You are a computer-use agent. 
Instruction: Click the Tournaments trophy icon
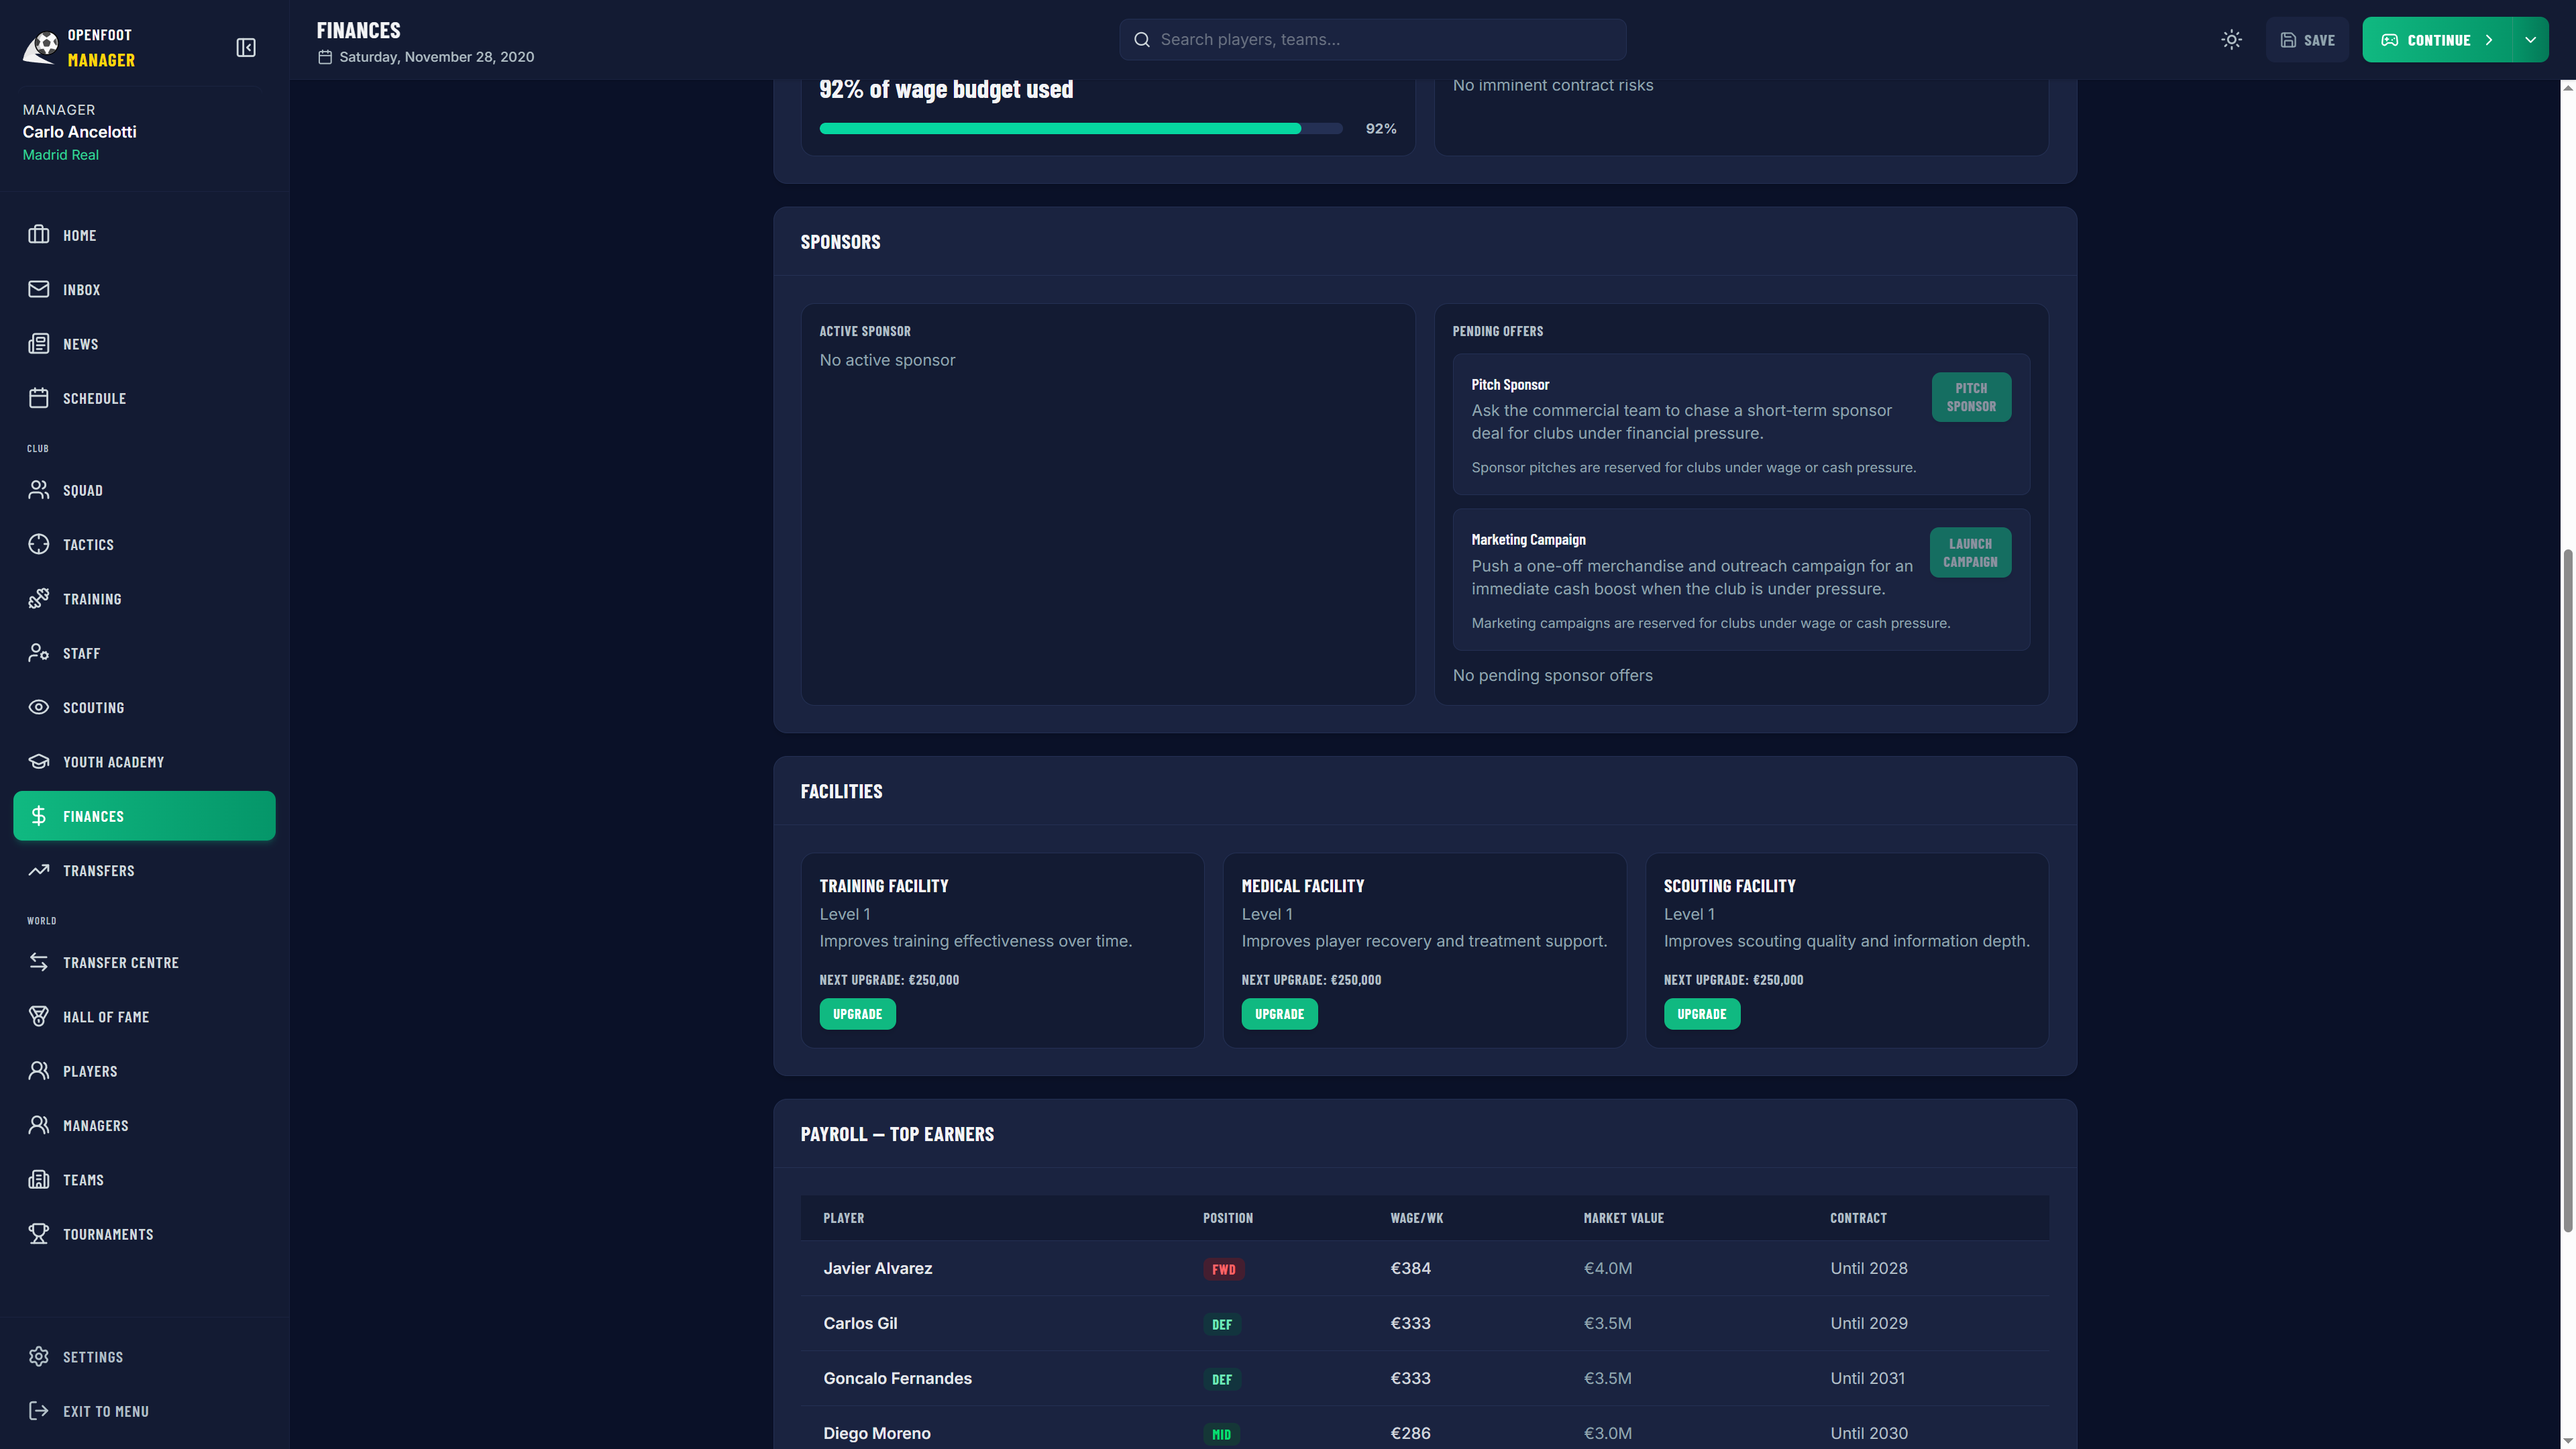pos(39,1234)
